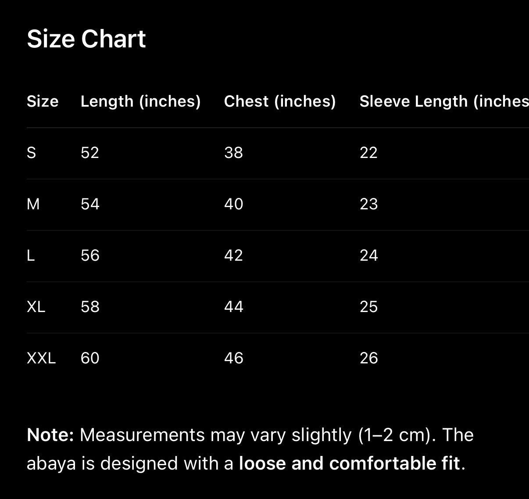This screenshot has height=499, width=529.
Task: Click the S size row label
Action: click(x=32, y=153)
